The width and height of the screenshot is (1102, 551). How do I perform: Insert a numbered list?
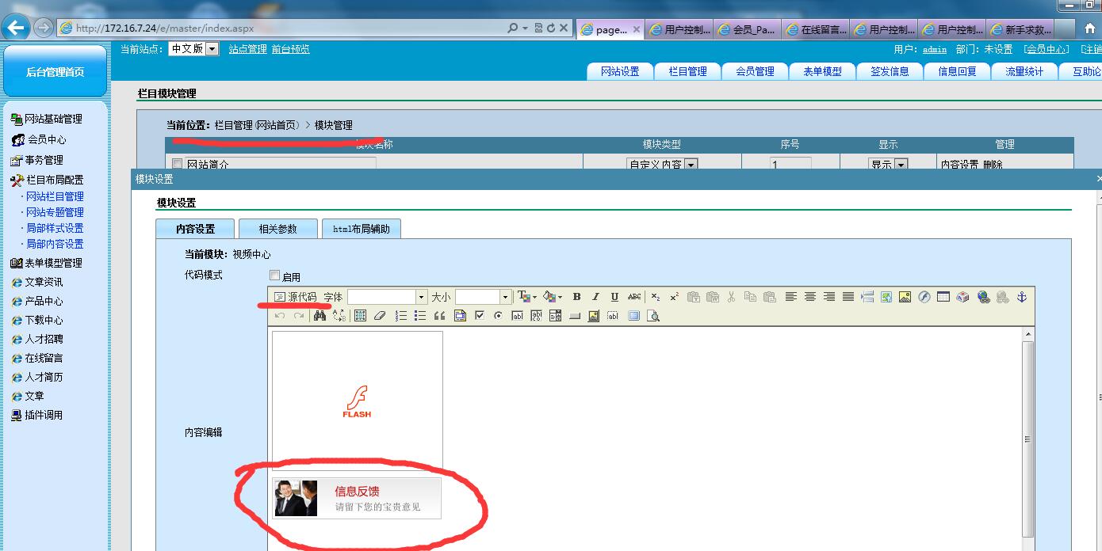(x=401, y=316)
